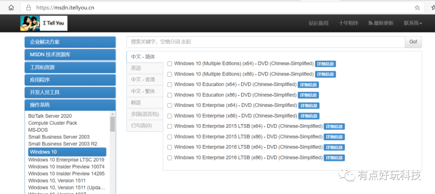The width and height of the screenshot is (435, 194).
Task: Click the Go! search button
Action: click(x=413, y=42)
